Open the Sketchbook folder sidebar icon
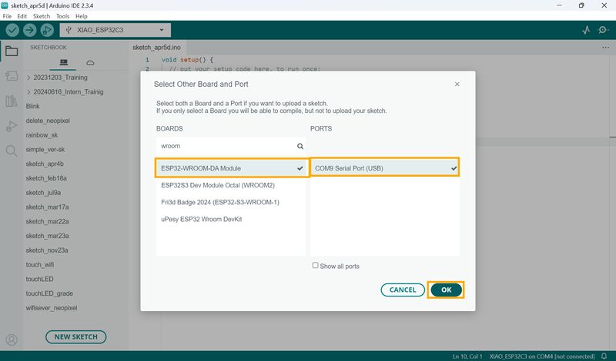This screenshot has height=361, width=616. [12, 51]
